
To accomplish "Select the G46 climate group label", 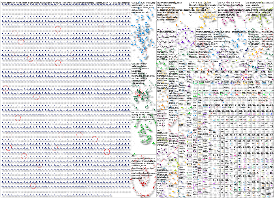I will tap(244, 62).
